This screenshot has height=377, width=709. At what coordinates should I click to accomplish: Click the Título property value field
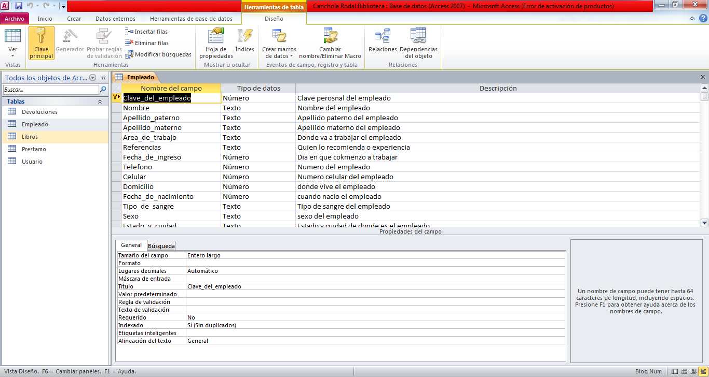pyautogui.click(x=375, y=286)
